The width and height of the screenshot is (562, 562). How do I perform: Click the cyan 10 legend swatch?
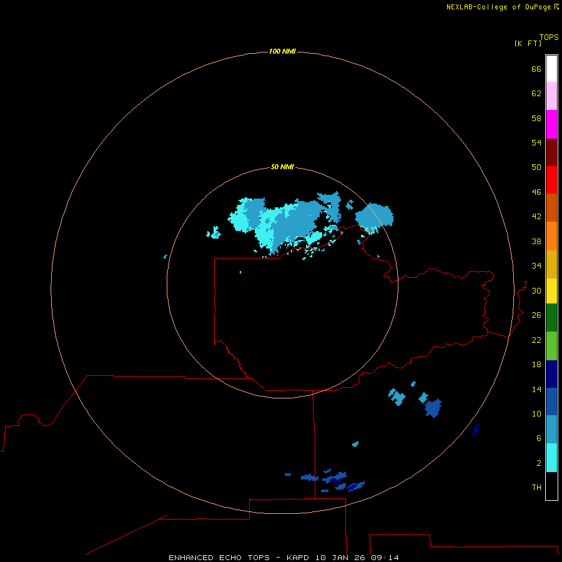click(551, 458)
